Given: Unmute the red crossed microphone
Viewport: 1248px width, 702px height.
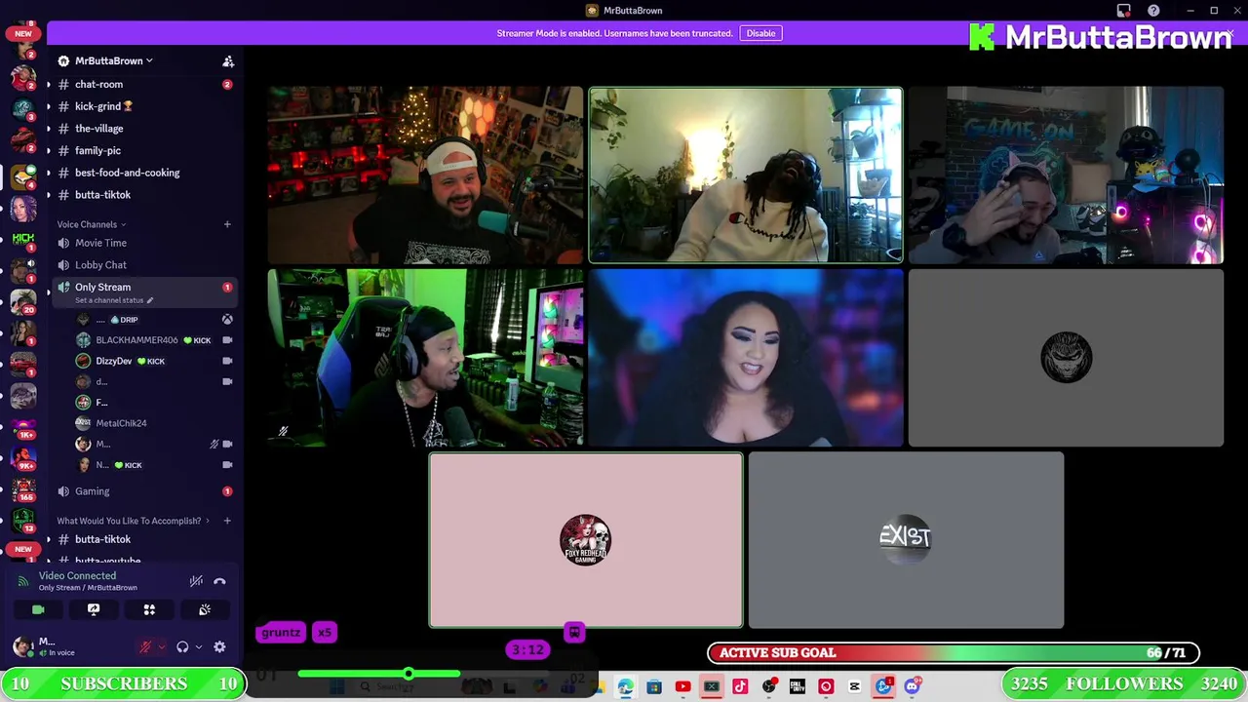Looking at the screenshot, I should tap(145, 646).
